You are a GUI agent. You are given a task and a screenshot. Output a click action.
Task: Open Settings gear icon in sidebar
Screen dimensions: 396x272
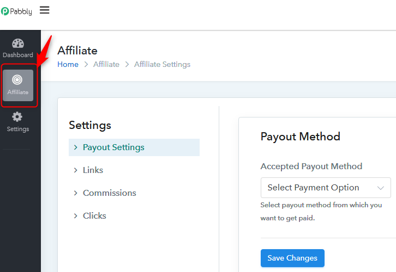click(x=17, y=117)
